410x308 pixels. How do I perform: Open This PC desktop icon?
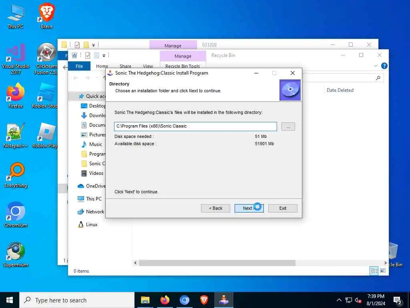16,16
